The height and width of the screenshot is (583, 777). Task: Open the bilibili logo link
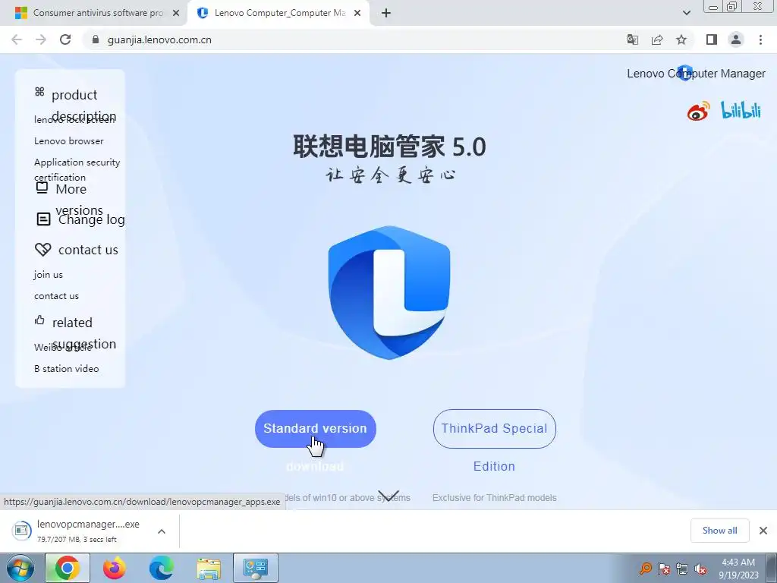point(741,110)
